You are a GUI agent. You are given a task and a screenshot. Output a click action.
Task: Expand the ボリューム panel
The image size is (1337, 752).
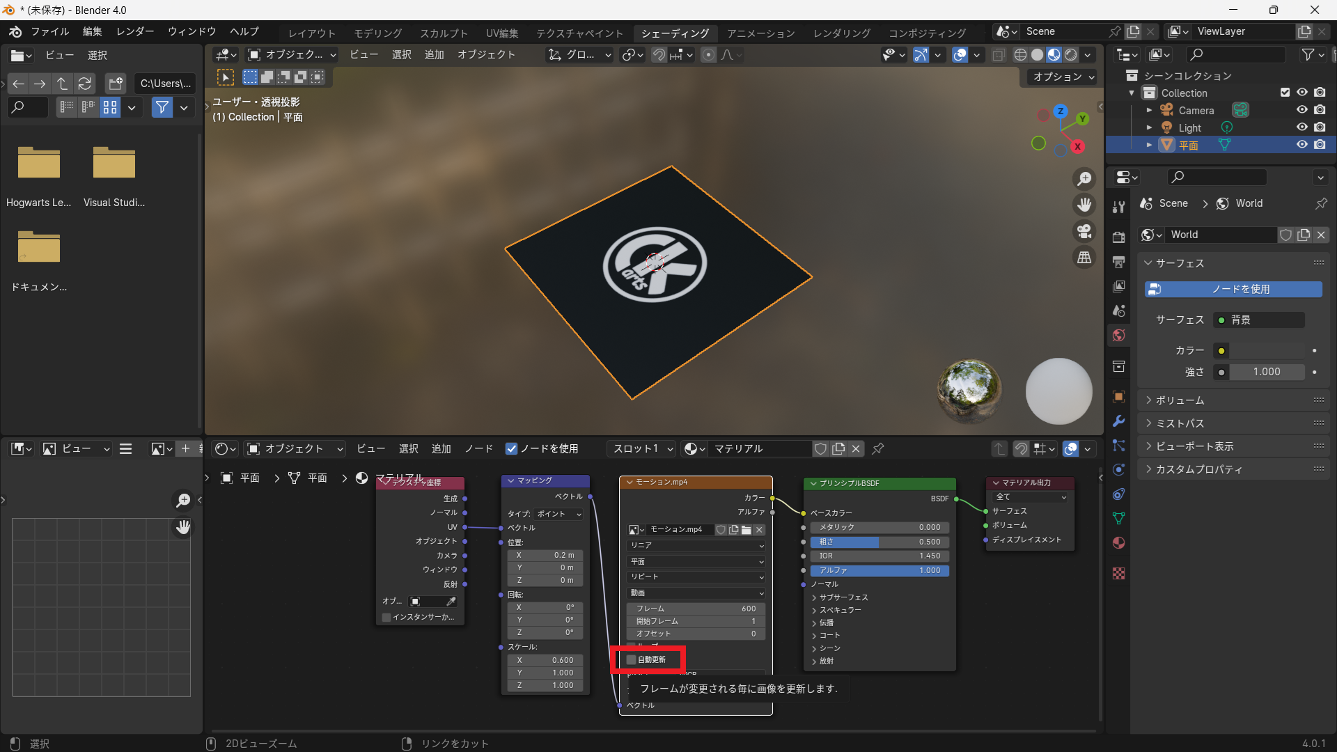point(1180,400)
